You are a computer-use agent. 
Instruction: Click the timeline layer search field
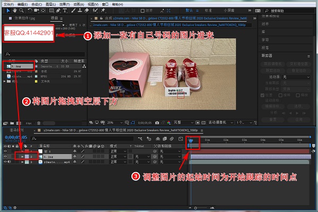[82, 139]
